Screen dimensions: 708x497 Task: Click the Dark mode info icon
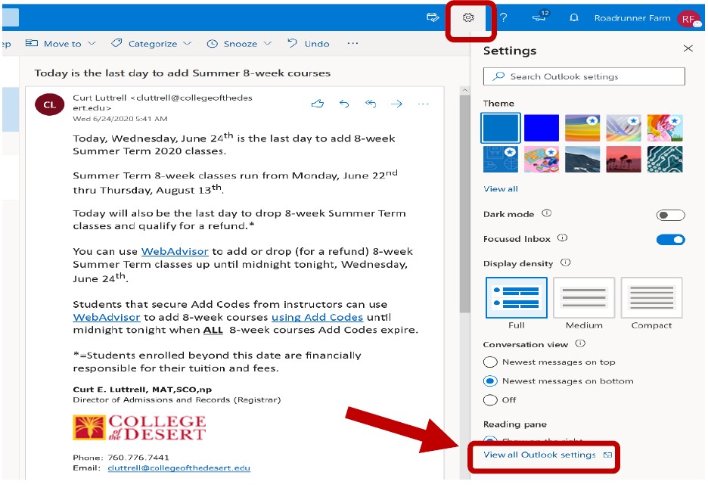pyautogui.click(x=546, y=213)
